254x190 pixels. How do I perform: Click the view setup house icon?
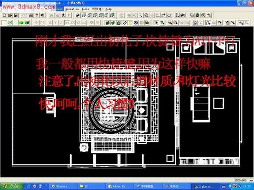coord(78,15)
